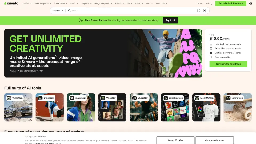Click the License link

click(x=199, y=3)
